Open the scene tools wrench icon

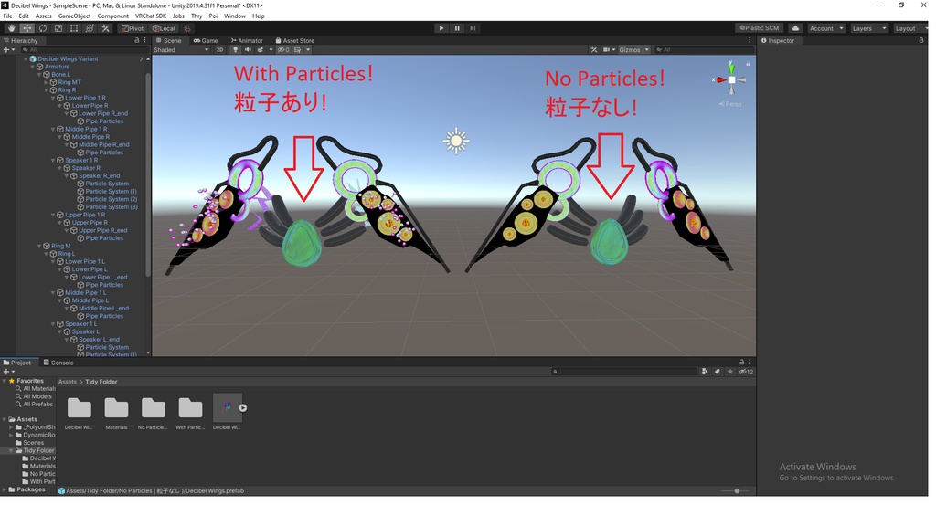click(593, 49)
